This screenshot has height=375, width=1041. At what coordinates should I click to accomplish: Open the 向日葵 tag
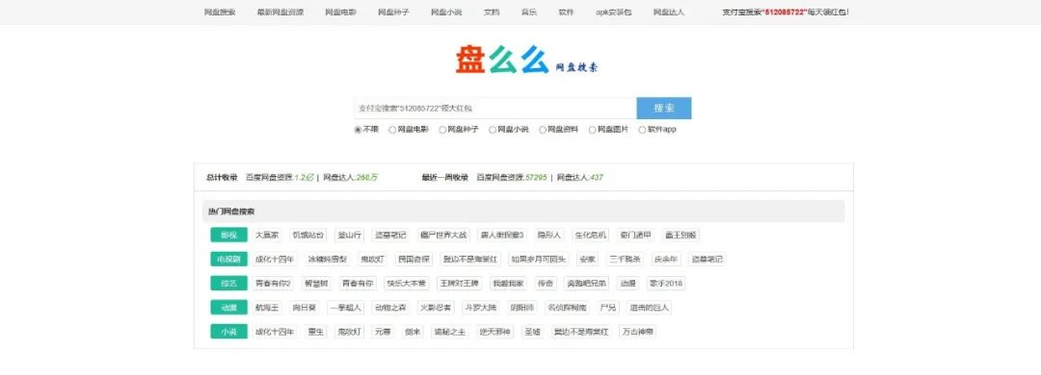pyautogui.click(x=305, y=308)
